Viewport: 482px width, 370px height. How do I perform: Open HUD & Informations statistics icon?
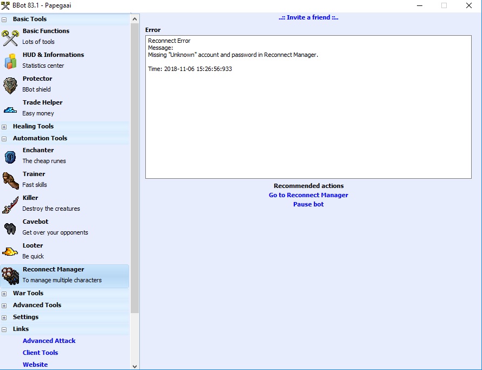pyautogui.click(x=10, y=61)
